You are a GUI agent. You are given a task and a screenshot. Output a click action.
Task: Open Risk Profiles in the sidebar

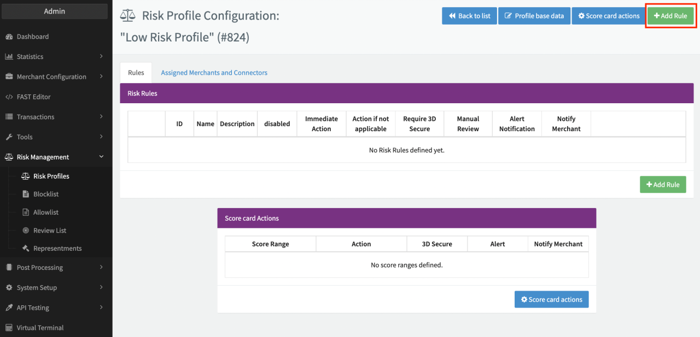[x=51, y=176]
